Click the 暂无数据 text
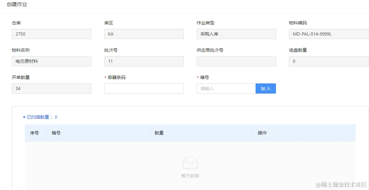 coord(190,176)
